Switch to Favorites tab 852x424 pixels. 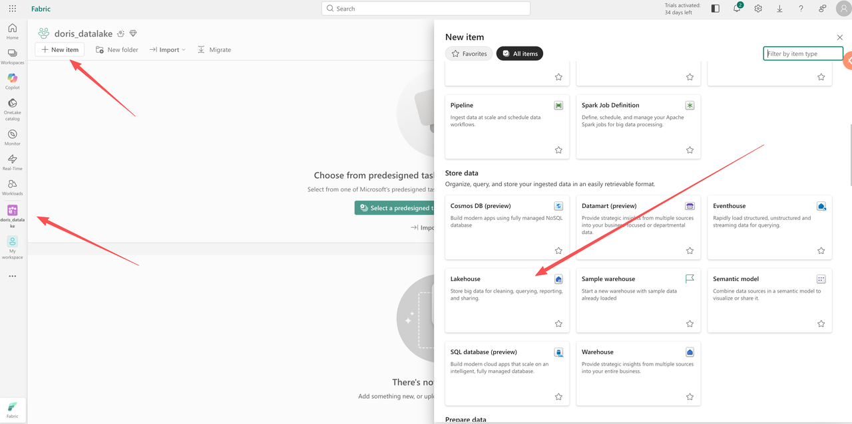point(469,54)
